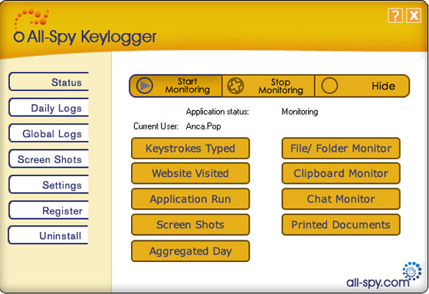This screenshot has width=429, height=294.
Task: Click the Current User: label
Action: coord(156,126)
